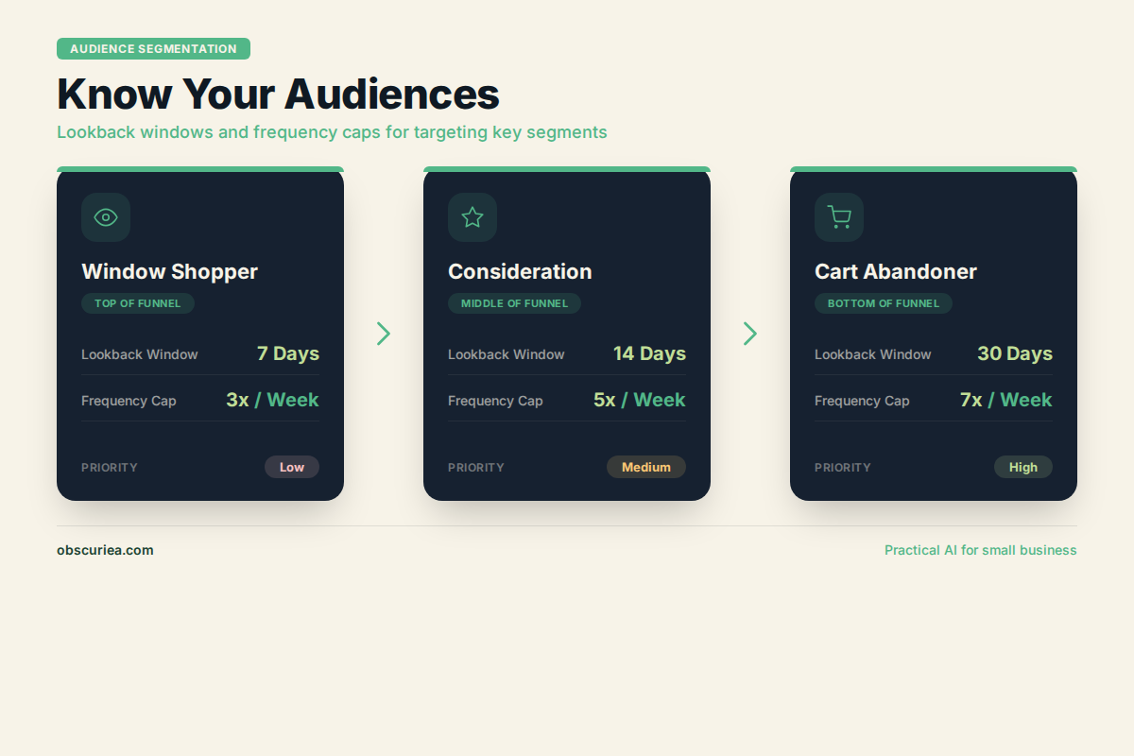Click the Cart Abandoner card title

[x=896, y=272]
